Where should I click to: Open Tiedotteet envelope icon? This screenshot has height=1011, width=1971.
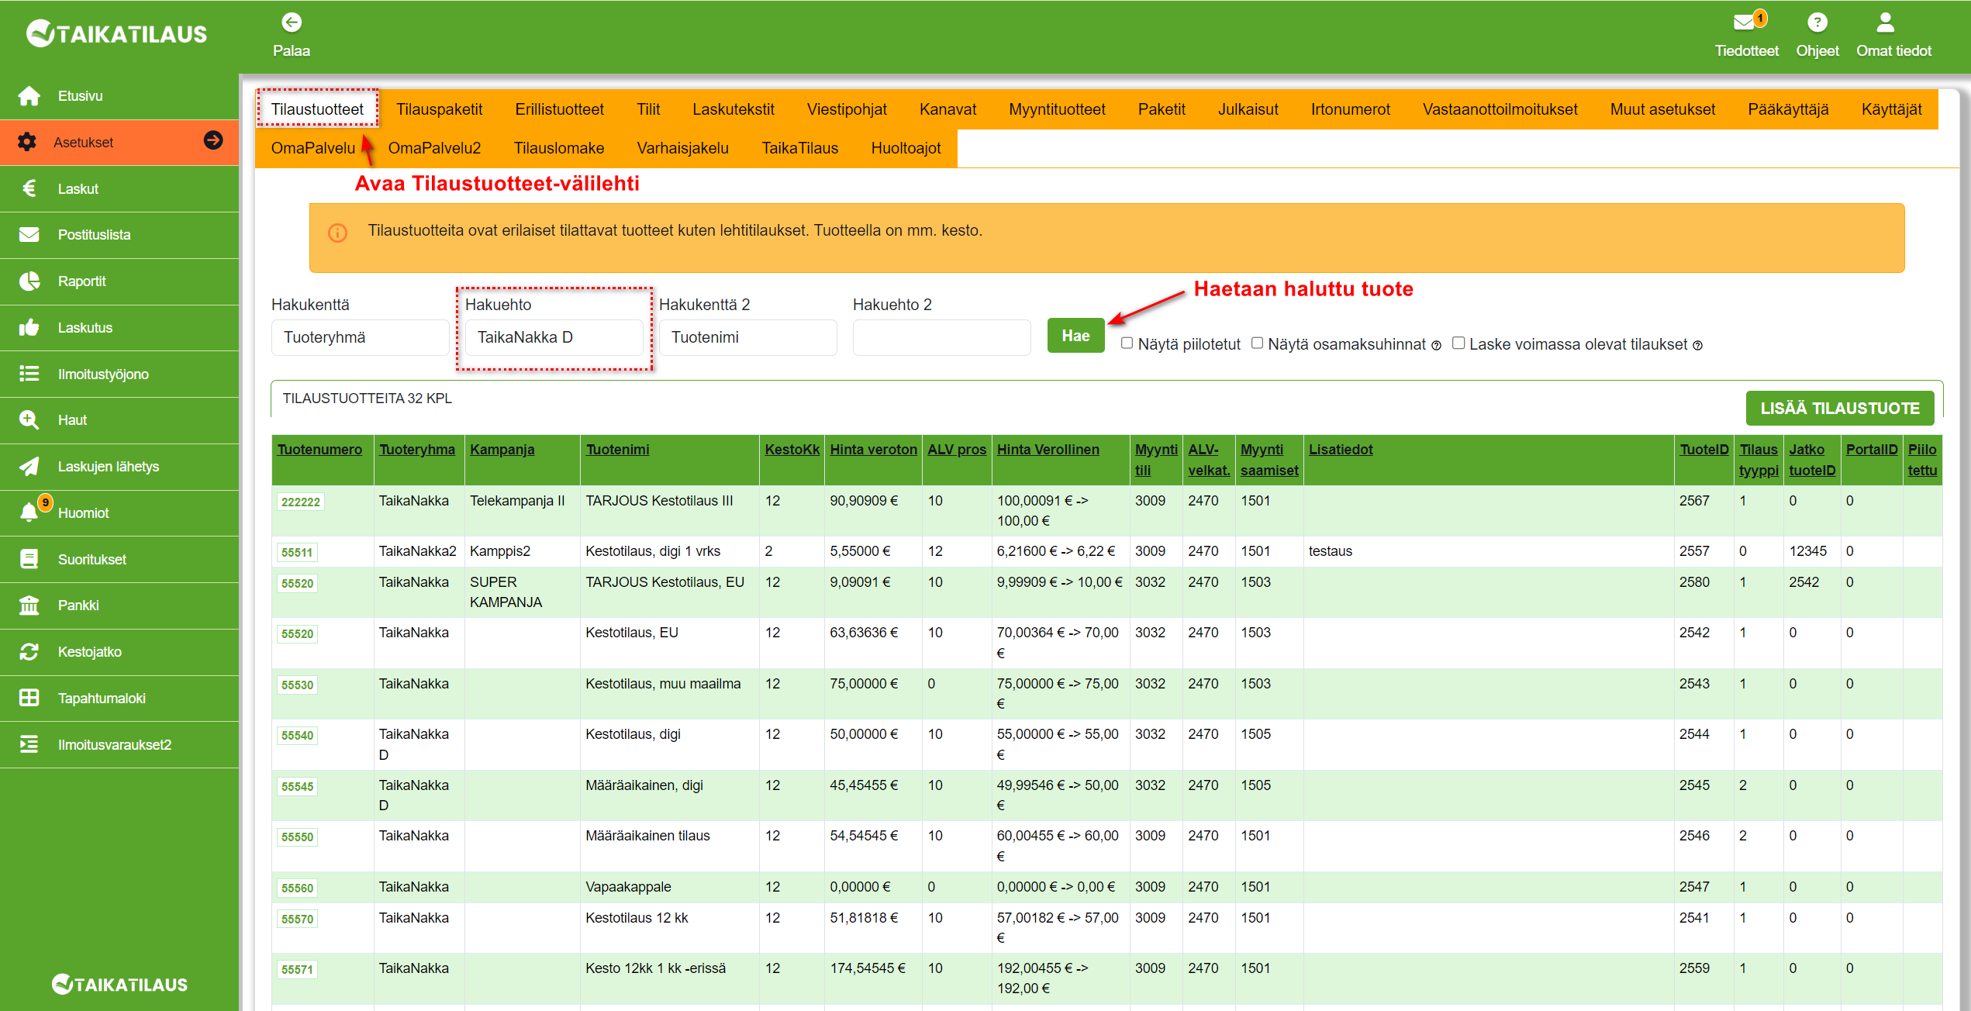(x=1745, y=22)
